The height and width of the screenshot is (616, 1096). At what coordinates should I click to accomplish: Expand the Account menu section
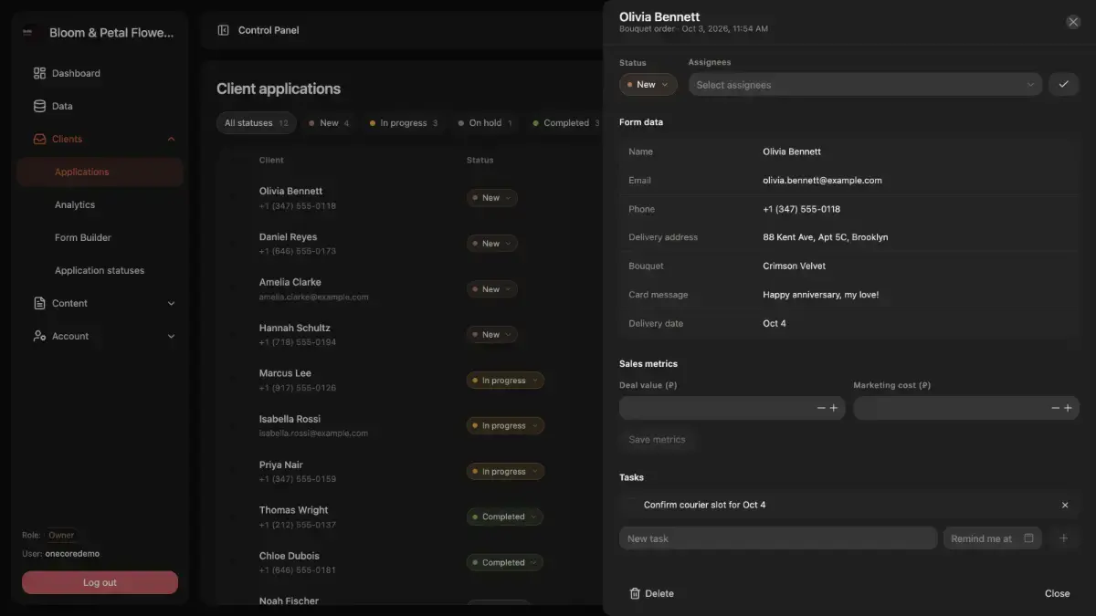pyautogui.click(x=171, y=336)
